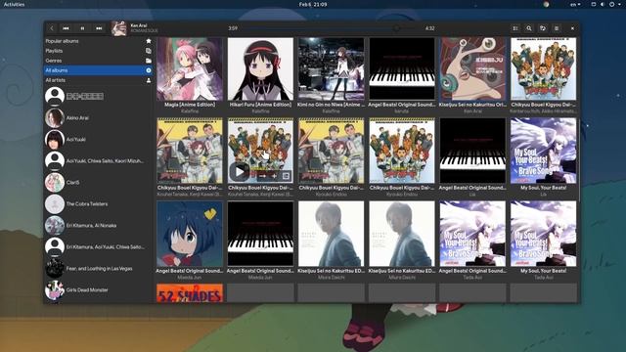626x352 pixels.
Task: Click the ClariS artist avatar
Action: 55,183
